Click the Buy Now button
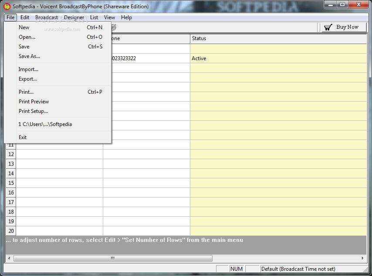 coord(344,27)
